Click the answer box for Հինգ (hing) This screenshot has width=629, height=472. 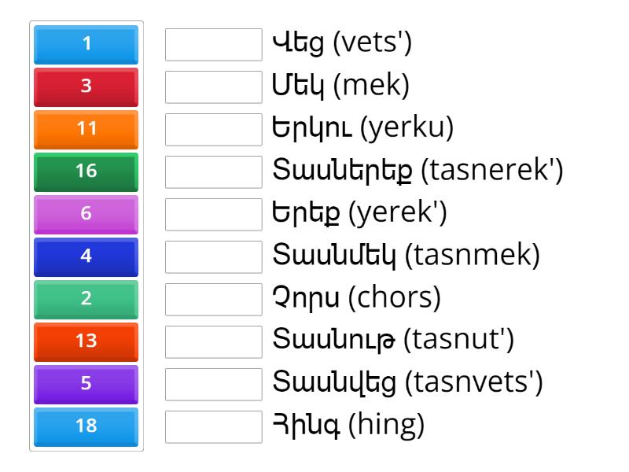pyautogui.click(x=214, y=426)
